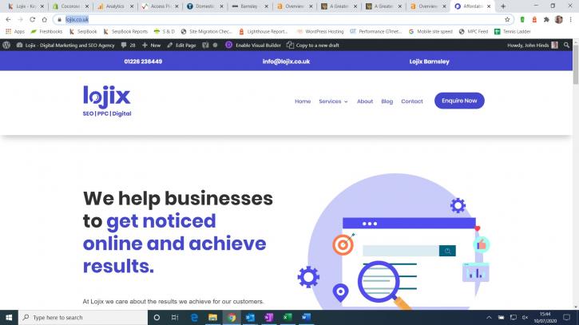Switch to the Domestic browser tab
Screen dimensions: 579x325
tap(204, 6)
